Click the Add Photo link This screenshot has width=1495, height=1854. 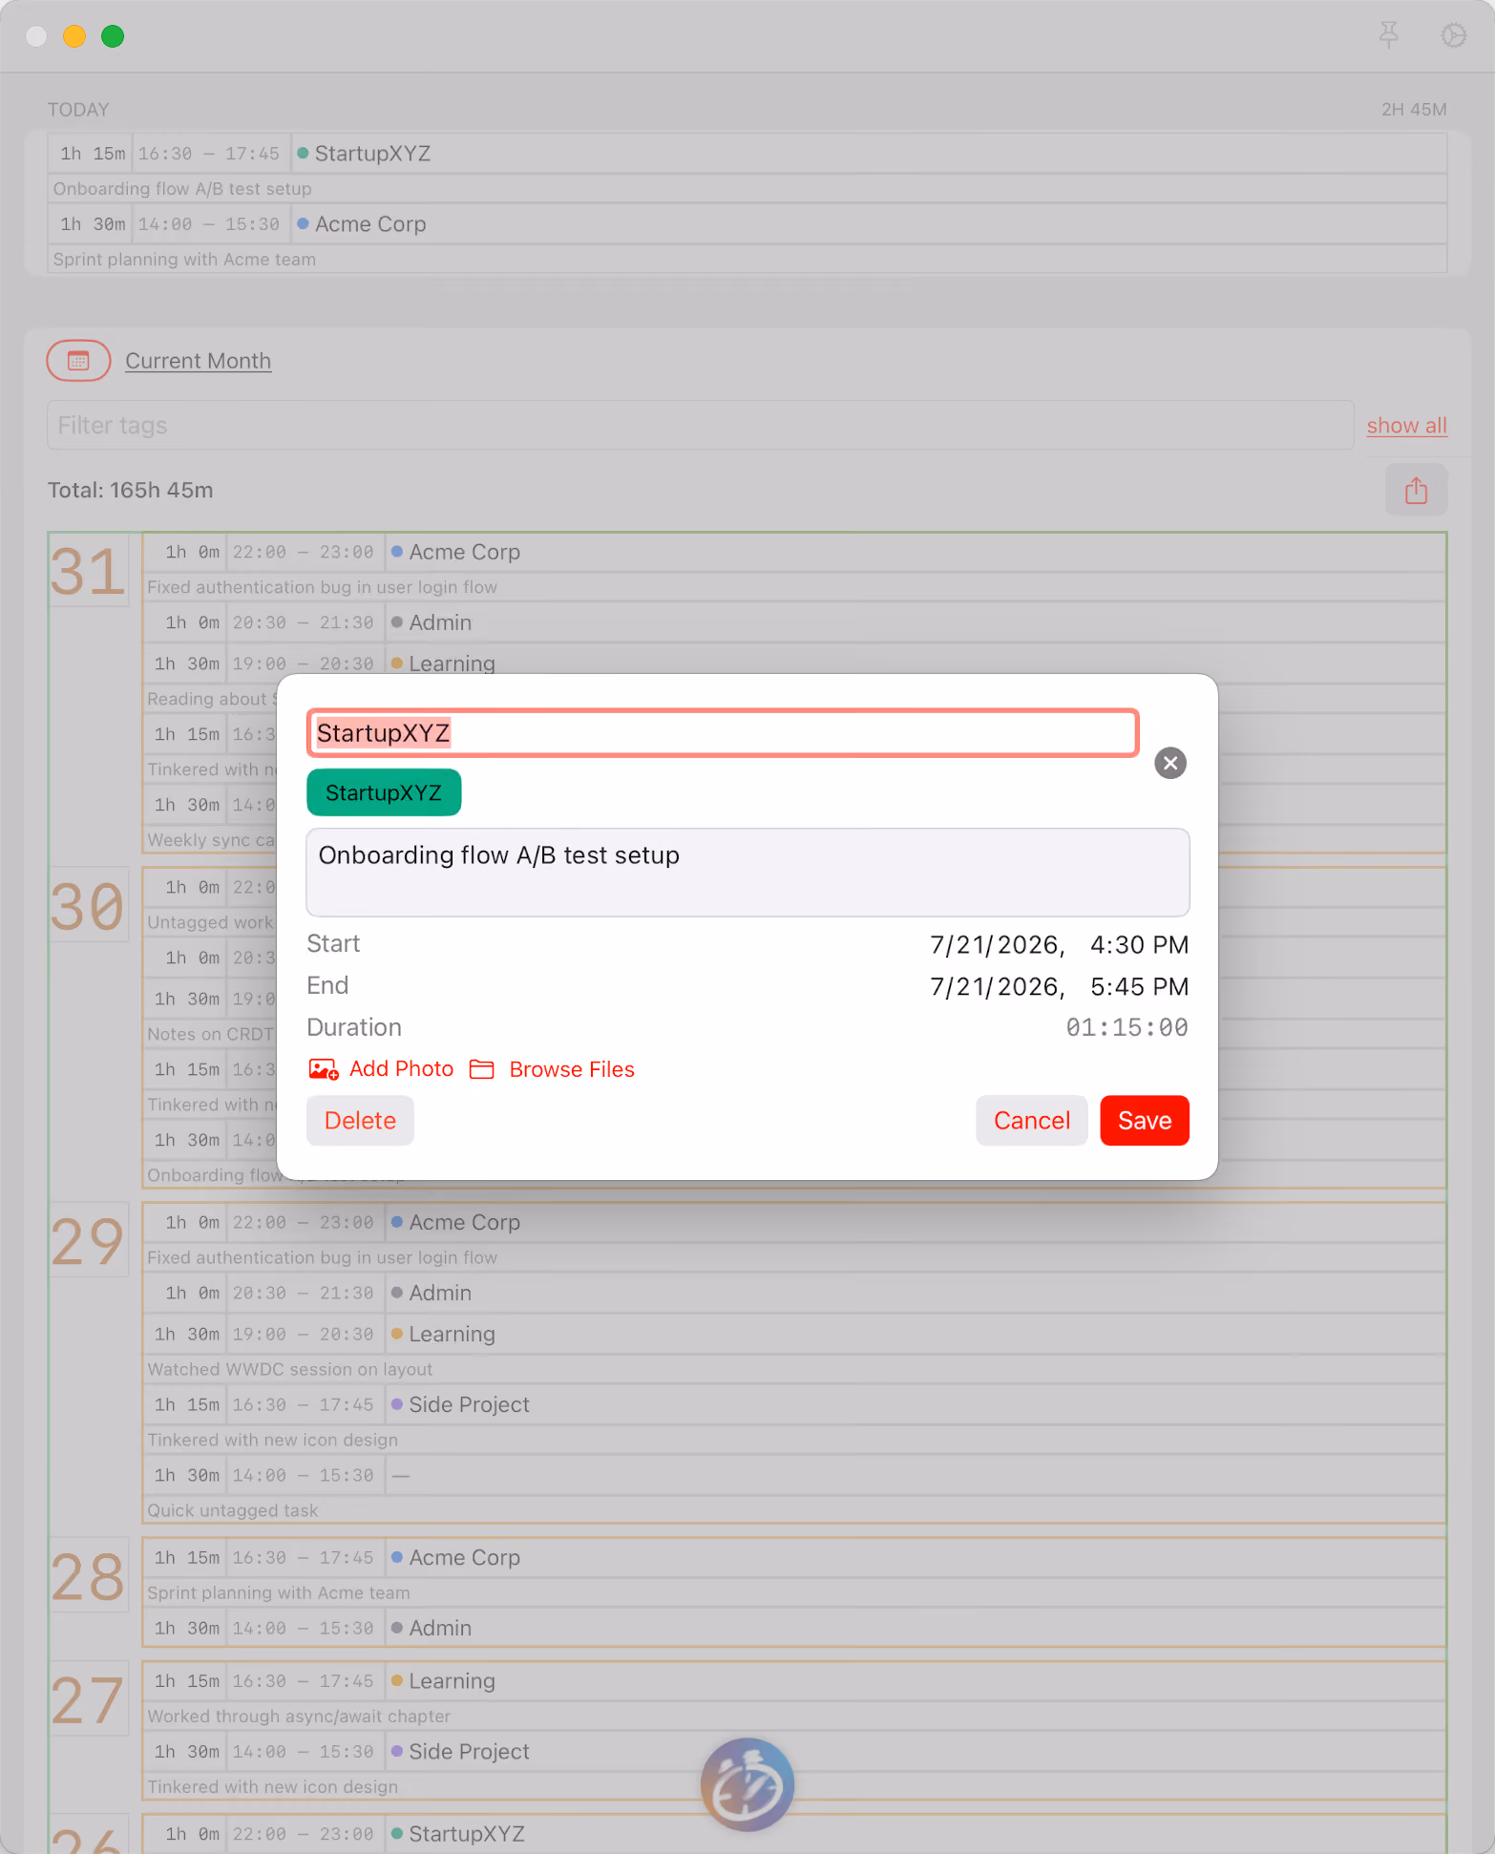point(401,1069)
